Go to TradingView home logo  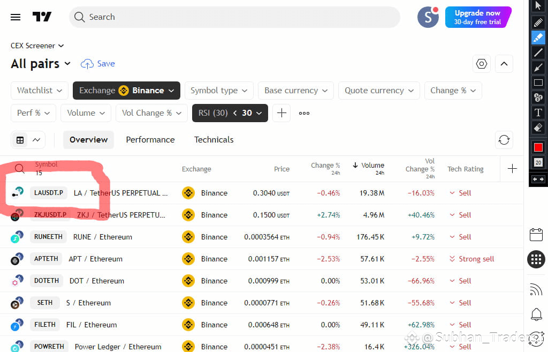[42, 17]
